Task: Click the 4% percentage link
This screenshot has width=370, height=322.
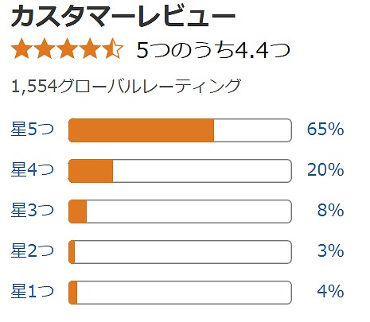Action: 330,292
